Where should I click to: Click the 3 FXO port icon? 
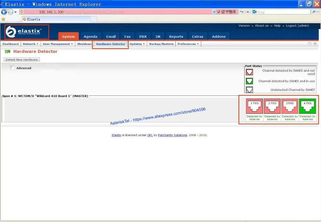[290, 106]
